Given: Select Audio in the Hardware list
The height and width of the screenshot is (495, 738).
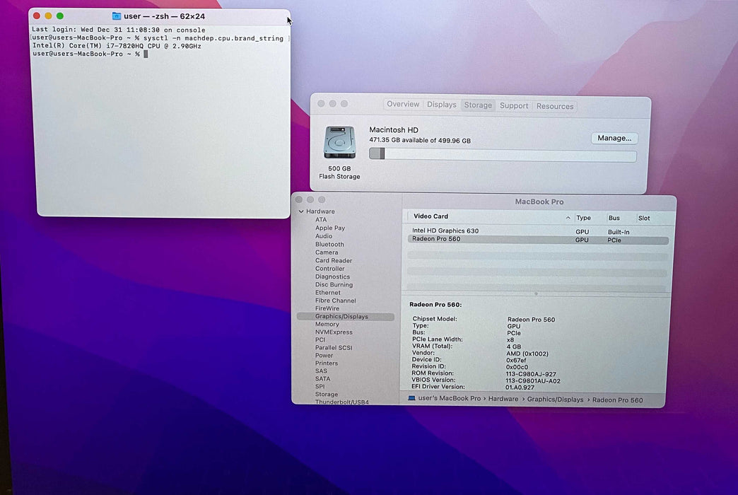Looking at the screenshot, I should click(x=324, y=236).
